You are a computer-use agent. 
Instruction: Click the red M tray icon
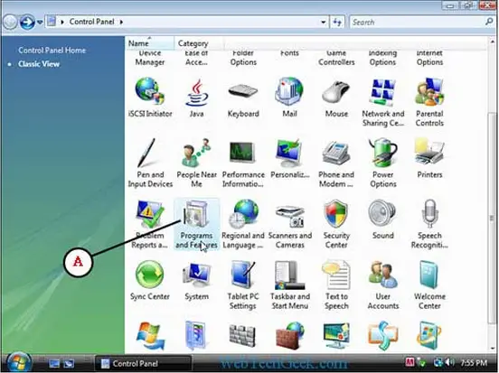click(410, 362)
